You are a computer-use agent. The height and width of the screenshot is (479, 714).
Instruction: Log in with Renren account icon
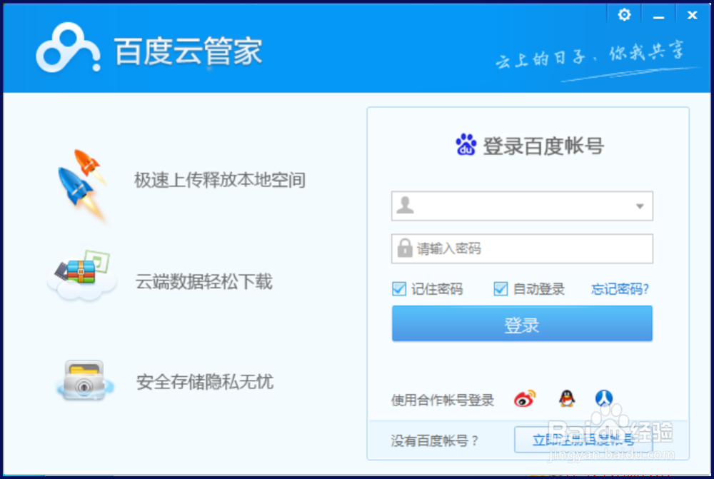click(x=604, y=398)
